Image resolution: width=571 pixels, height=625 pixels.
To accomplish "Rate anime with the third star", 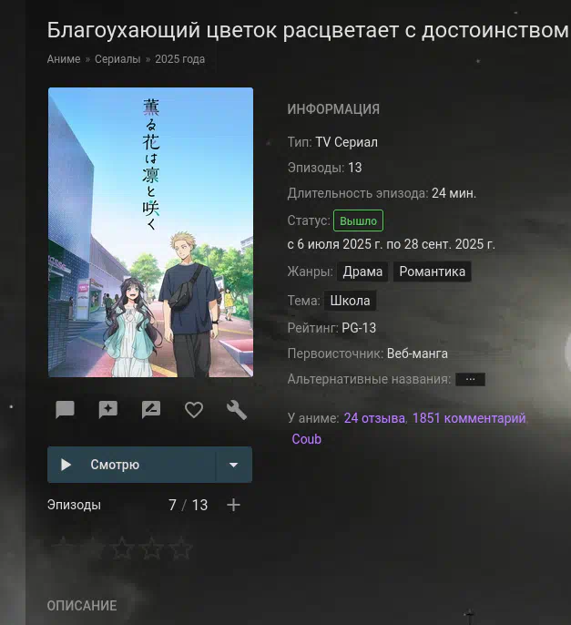I will tap(122, 548).
